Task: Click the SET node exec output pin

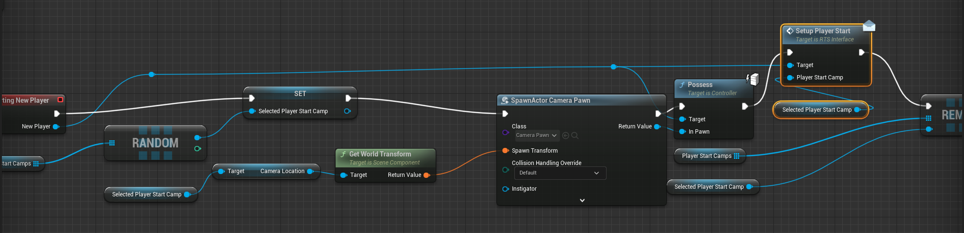Action: click(x=348, y=98)
